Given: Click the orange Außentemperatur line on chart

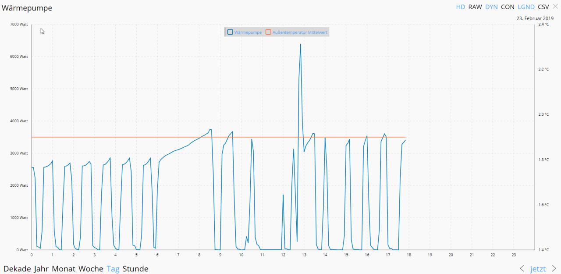Looking at the screenshot, I should pyautogui.click(x=131, y=137).
